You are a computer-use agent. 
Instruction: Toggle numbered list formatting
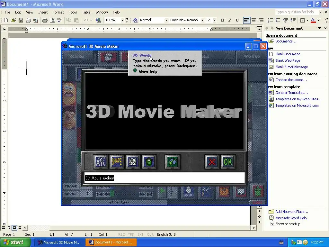271,20
